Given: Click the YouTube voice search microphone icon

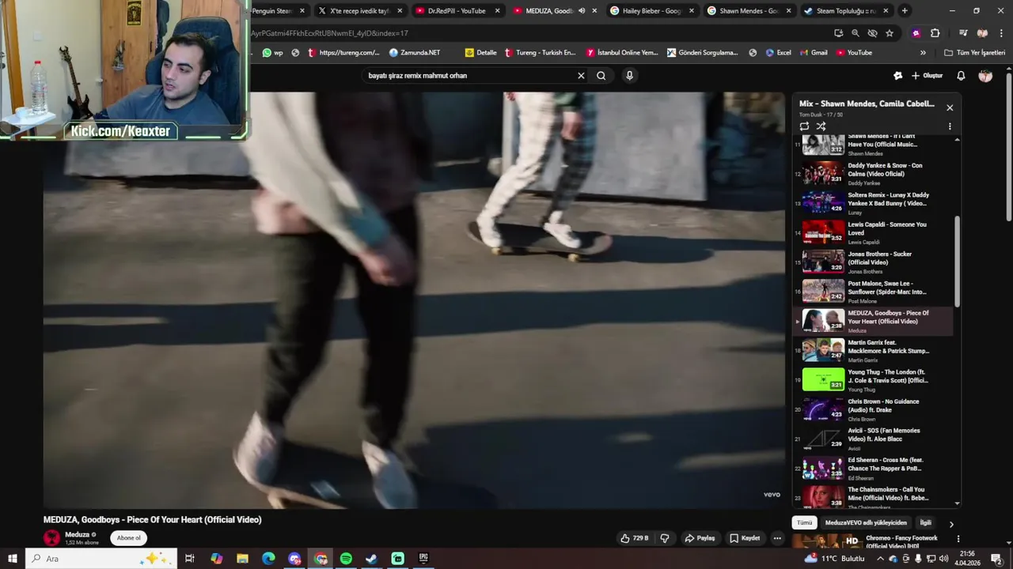Looking at the screenshot, I should click(629, 76).
